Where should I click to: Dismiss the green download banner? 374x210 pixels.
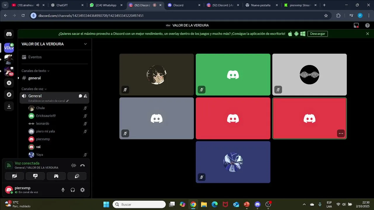(368, 34)
